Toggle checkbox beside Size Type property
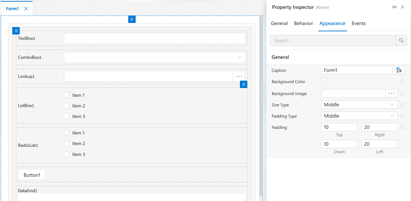Screen dimensions: 411x201 pyautogui.click(x=402, y=105)
